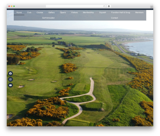160x136 pixels.
Task: Open the Gallery menu item
Action: click(52, 13)
